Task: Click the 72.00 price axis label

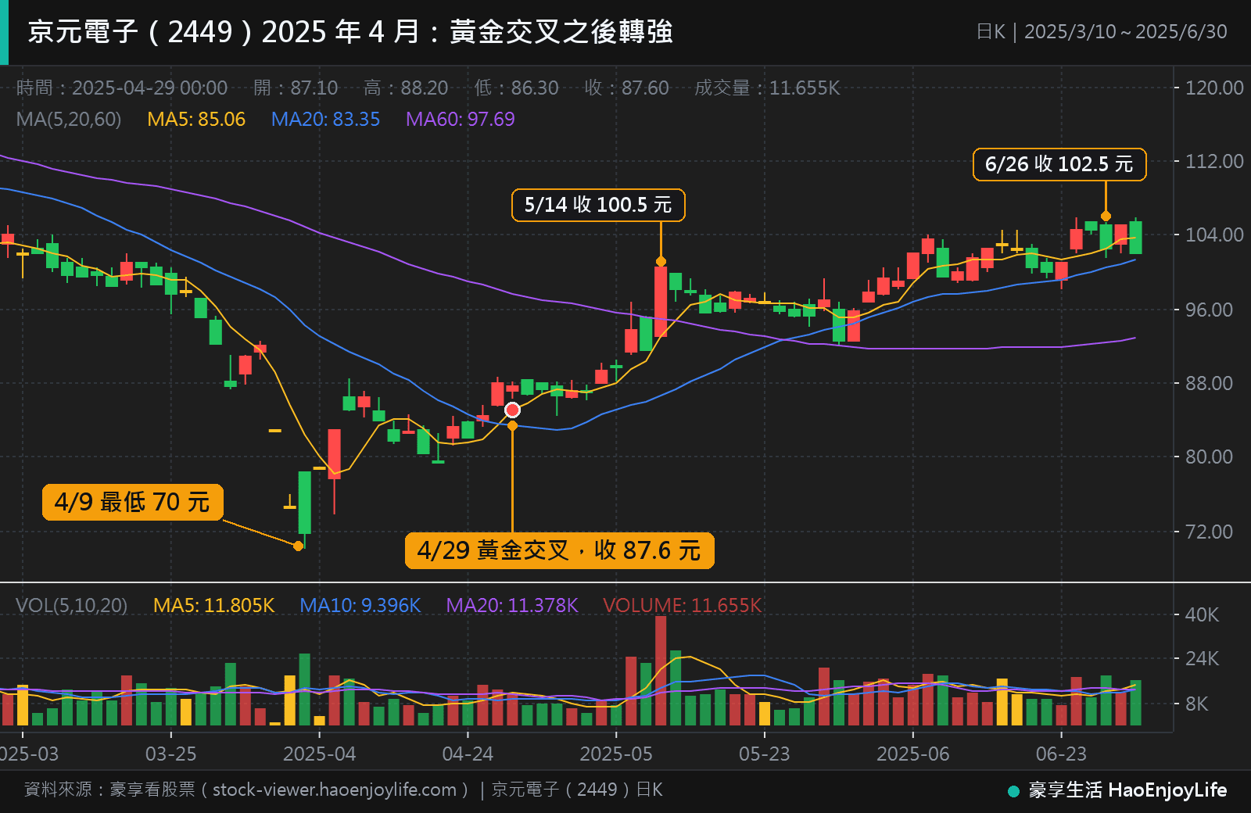Action: click(1209, 532)
